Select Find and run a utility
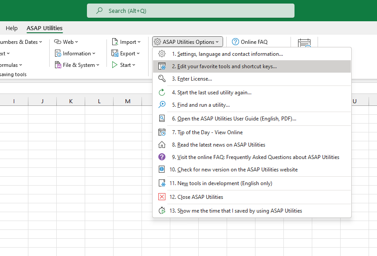The height and width of the screenshot is (256, 377). click(252, 105)
